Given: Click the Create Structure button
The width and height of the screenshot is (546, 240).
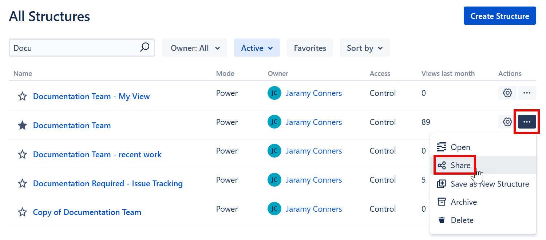Looking at the screenshot, I should click(499, 16).
